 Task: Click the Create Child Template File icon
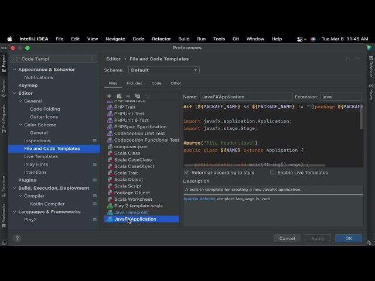tap(118, 96)
